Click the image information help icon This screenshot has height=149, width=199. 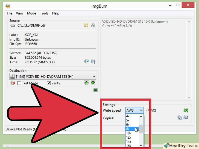pos(93,61)
